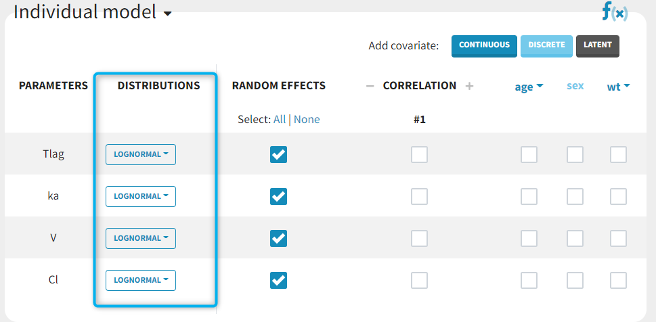Viewport: 656px width, 322px height.
Task: Toggle the V random effects checkbox
Action: coord(278,239)
